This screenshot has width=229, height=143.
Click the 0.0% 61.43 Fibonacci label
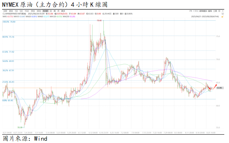(8, 100)
